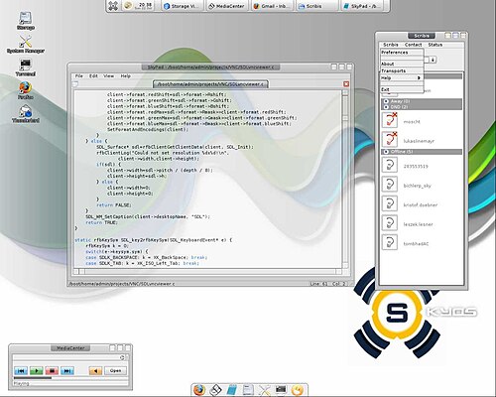Start playback with green play button
Screen dimensions: 496x397
(x=37, y=370)
